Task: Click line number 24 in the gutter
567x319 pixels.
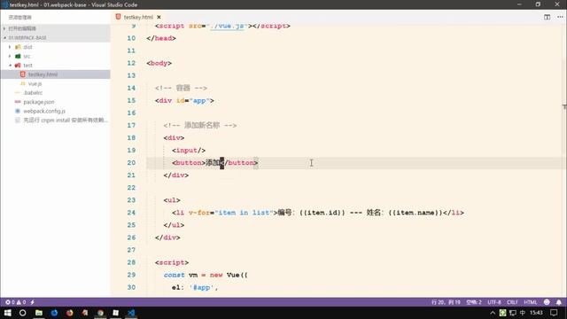Action: pos(131,213)
